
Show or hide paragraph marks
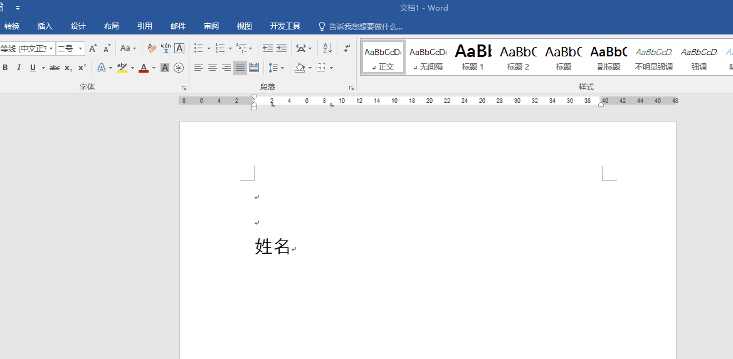click(x=347, y=48)
